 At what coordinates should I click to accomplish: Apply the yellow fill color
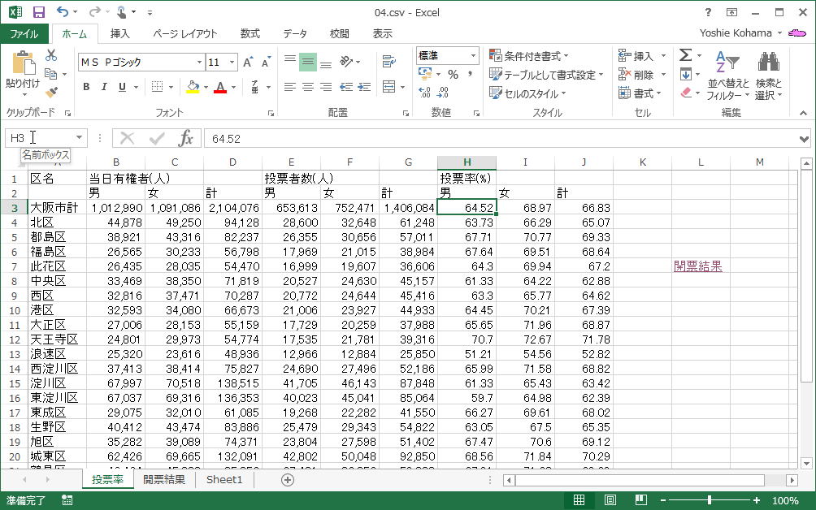(193, 87)
